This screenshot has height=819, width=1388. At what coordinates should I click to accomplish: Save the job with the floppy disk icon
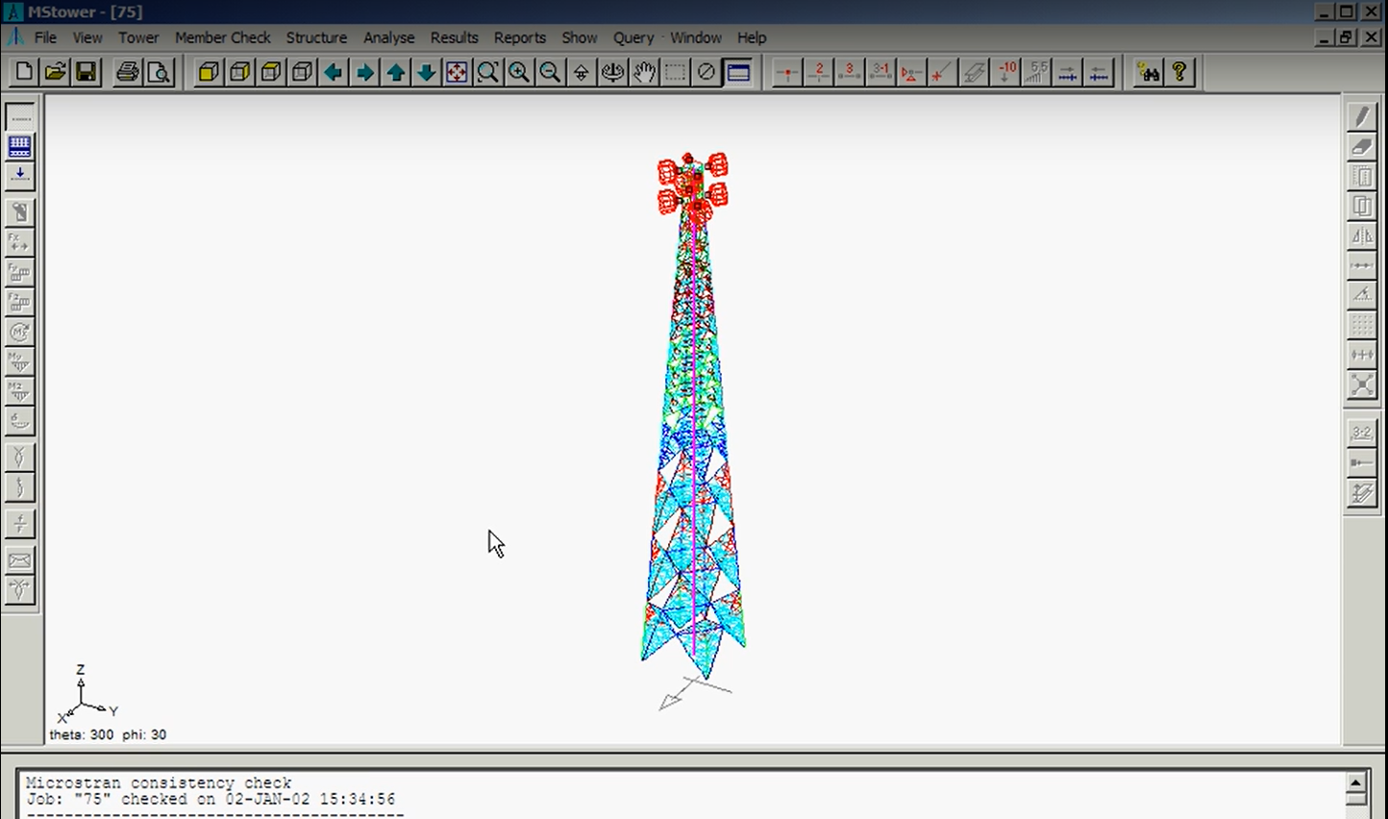tap(86, 72)
